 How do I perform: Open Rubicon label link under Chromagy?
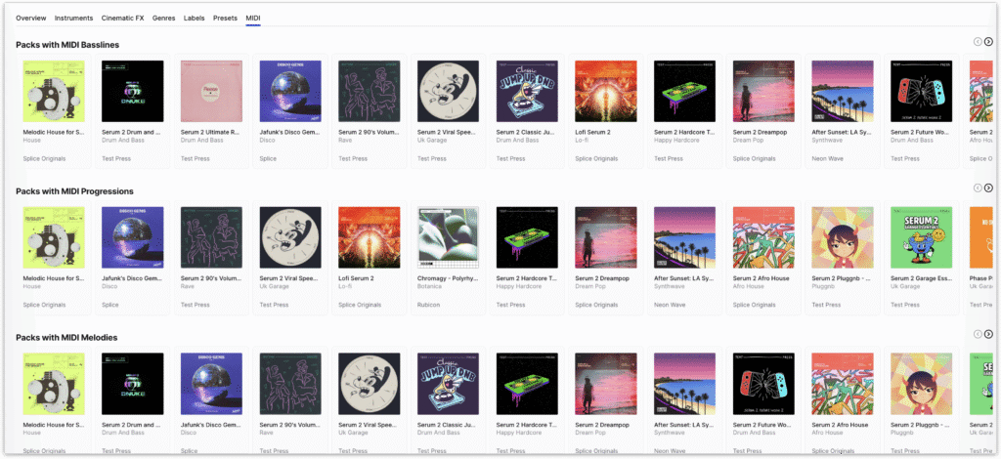click(x=428, y=305)
